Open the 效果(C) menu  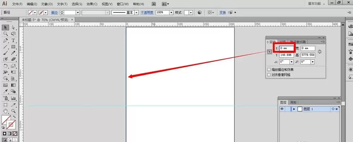(x=92, y=4)
